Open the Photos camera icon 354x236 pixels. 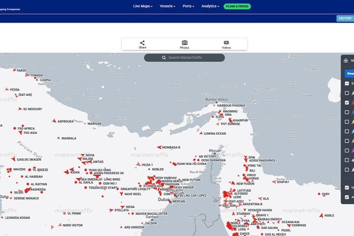184,43
